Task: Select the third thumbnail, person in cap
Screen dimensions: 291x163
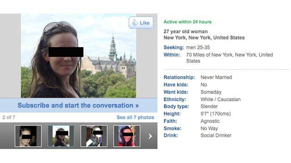Action: 94,136
